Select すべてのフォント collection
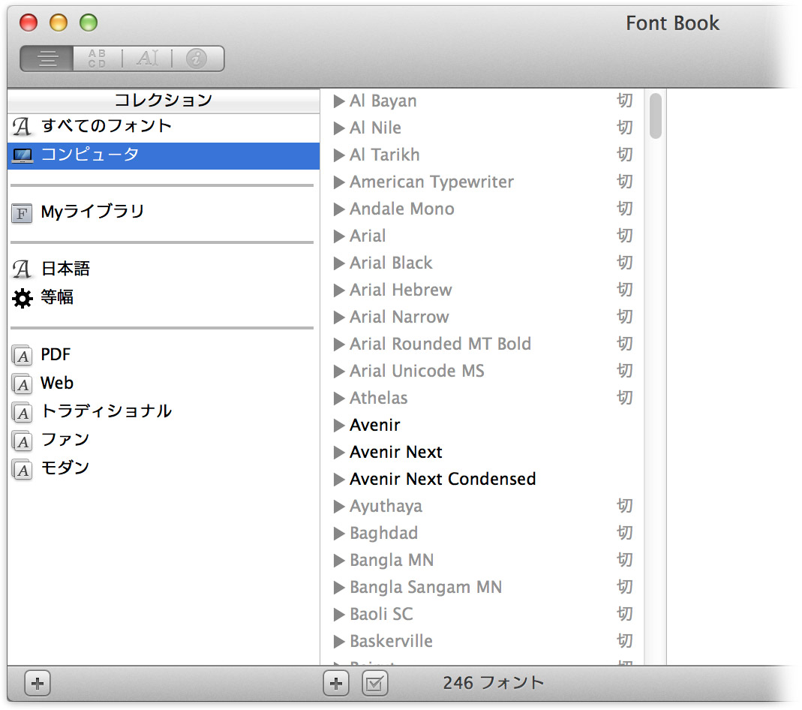This screenshot has height=710, width=802. pos(164,126)
